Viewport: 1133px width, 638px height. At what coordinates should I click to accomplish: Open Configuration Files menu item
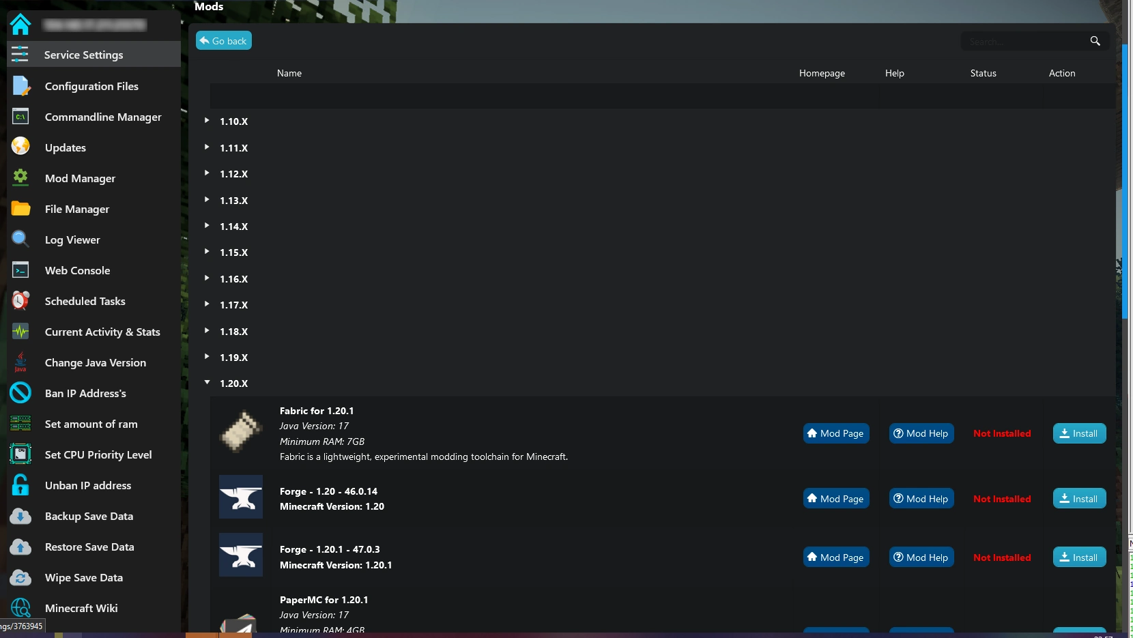pyautogui.click(x=91, y=86)
